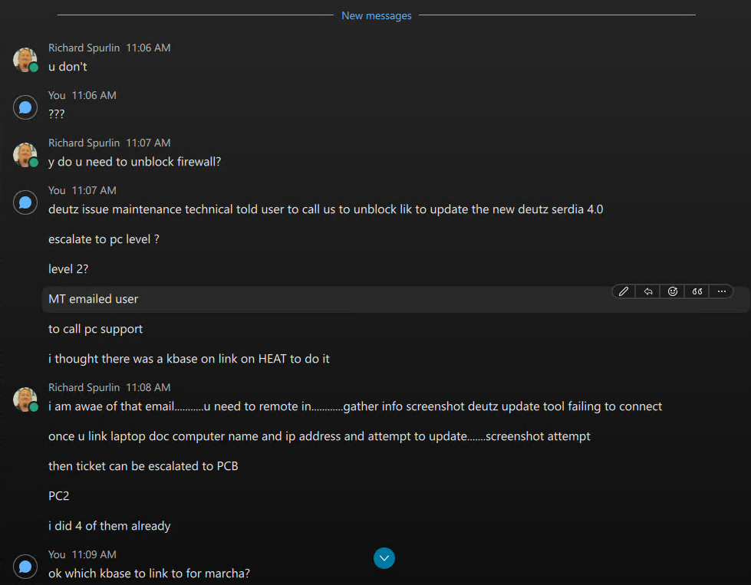Screen dimensions: 751x585
Task: Click the reply arrow icon
Action: coord(648,291)
